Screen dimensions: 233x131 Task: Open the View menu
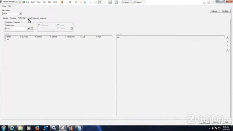pos(39,2)
